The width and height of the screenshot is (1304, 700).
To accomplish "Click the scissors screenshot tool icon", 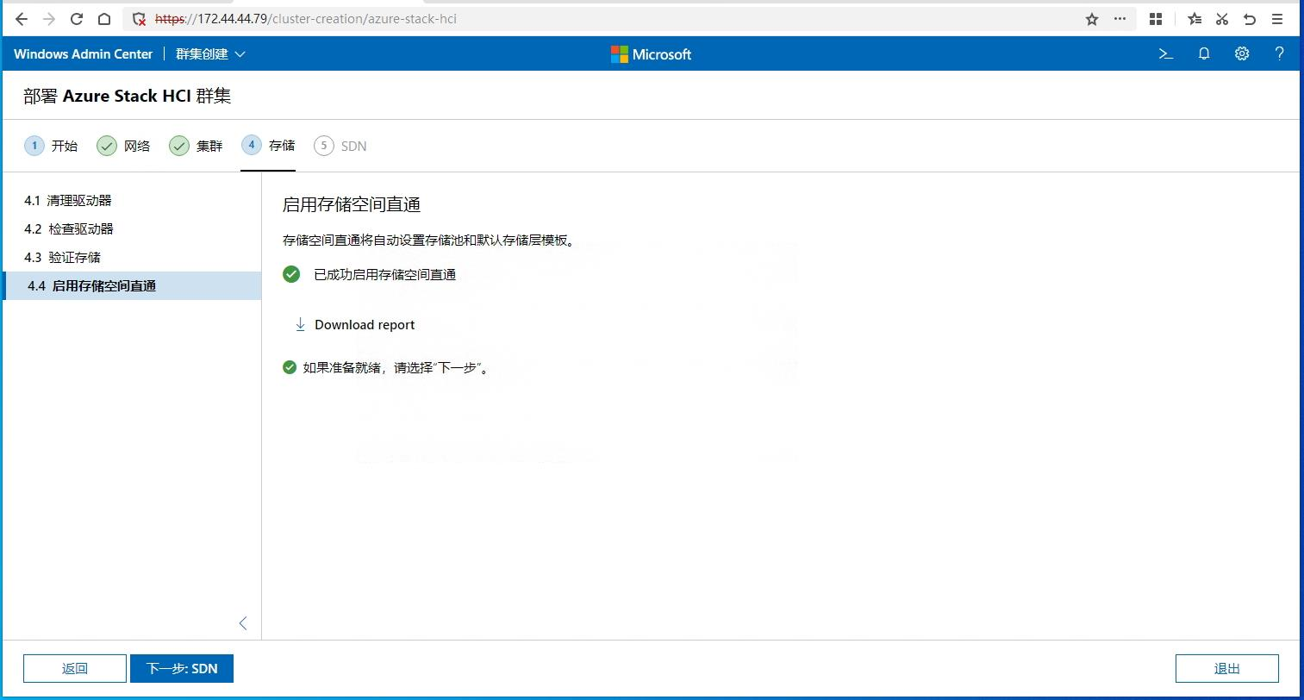I will click(x=1222, y=19).
